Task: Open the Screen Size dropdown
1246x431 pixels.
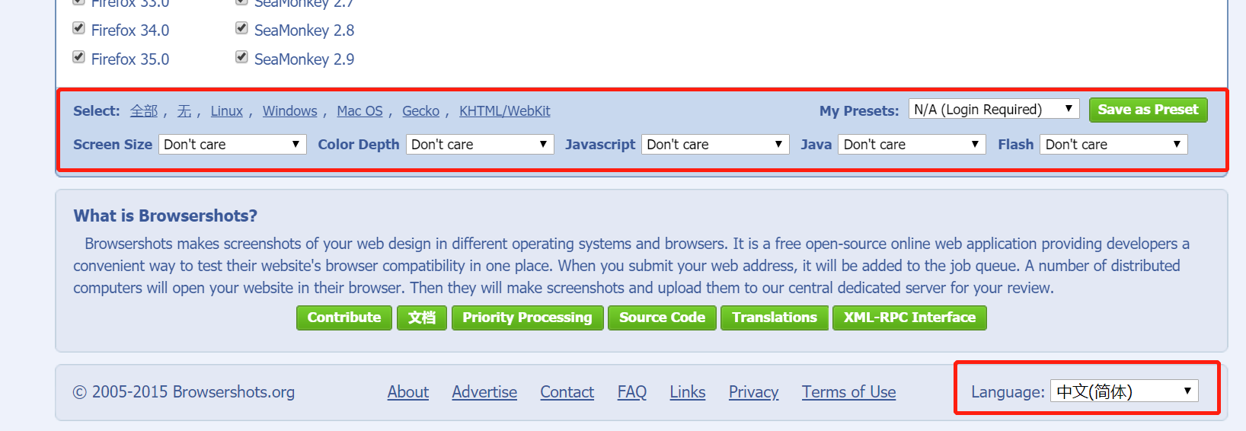Action: pos(232,144)
